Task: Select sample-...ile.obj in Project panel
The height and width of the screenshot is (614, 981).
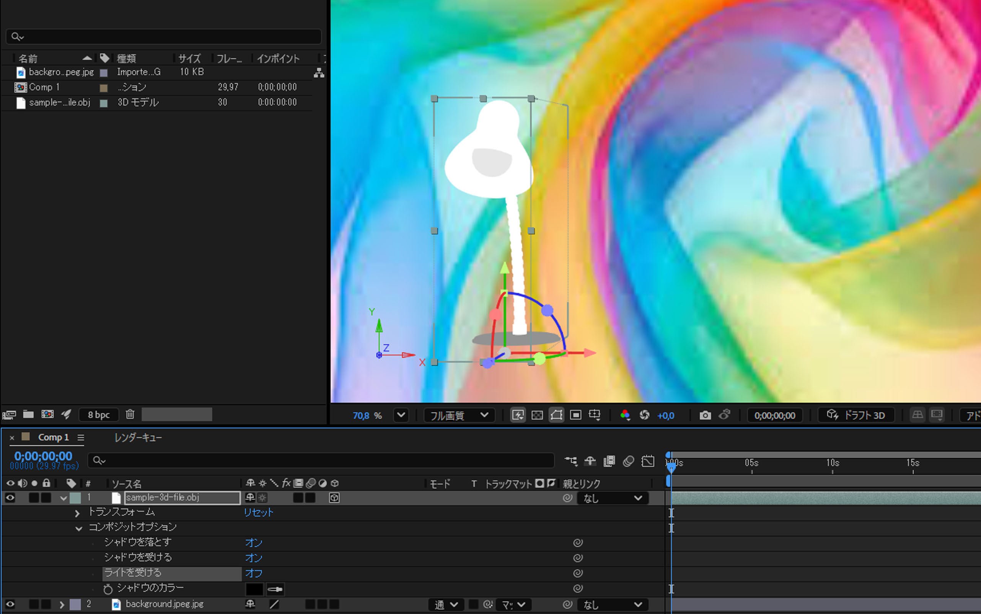Action: click(59, 102)
